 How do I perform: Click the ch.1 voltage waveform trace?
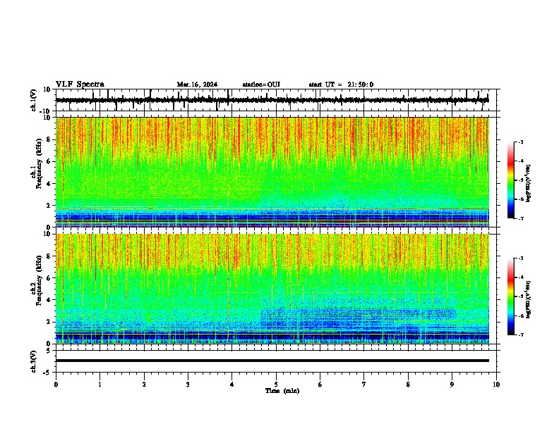click(x=272, y=100)
